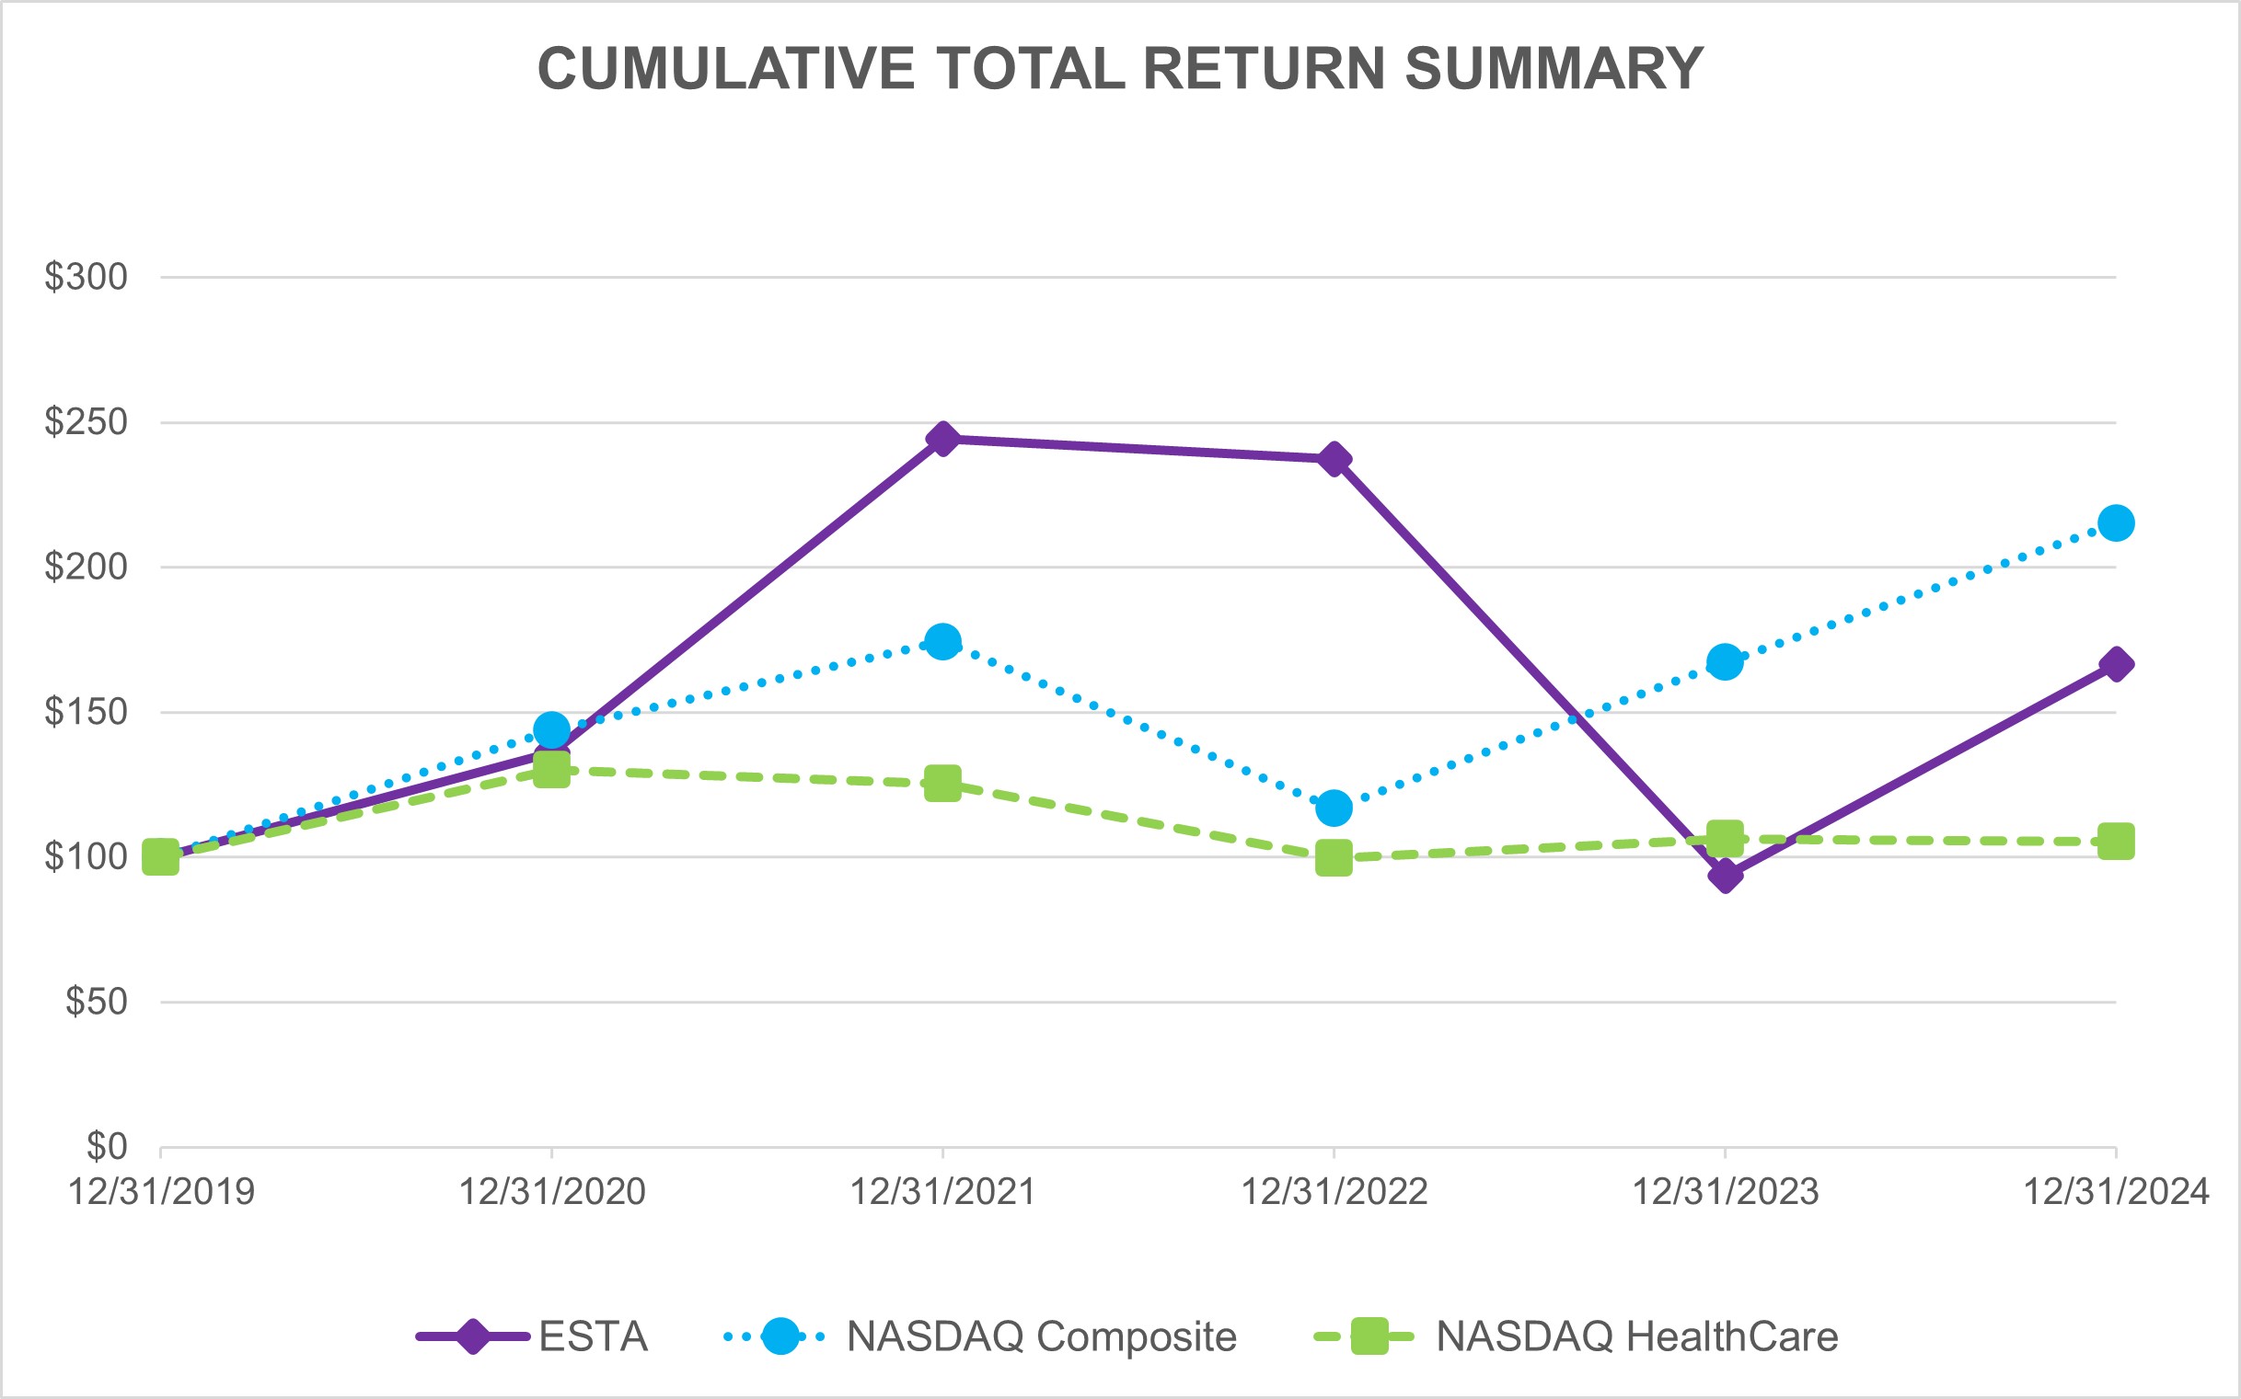Select the 12/31/2022 x-axis date label

pyautogui.click(x=1334, y=1193)
